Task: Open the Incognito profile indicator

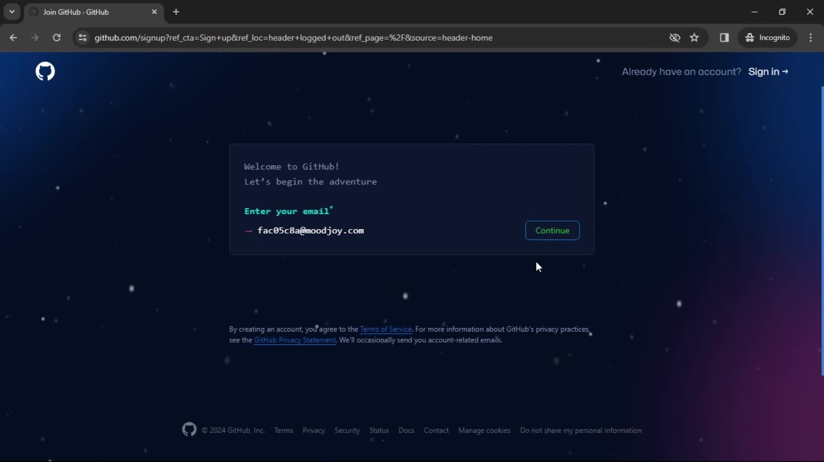Action: [x=767, y=38]
